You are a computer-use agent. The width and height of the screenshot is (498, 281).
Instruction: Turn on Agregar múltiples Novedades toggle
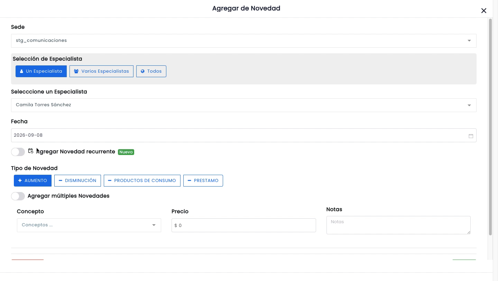click(x=18, y=196)
